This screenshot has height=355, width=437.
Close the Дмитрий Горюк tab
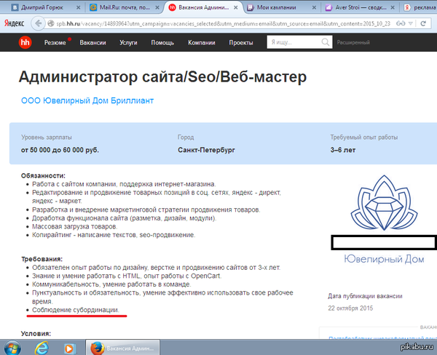tap(79, 7)
